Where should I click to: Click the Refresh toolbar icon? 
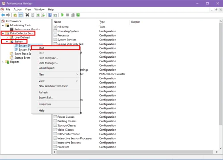38,15
